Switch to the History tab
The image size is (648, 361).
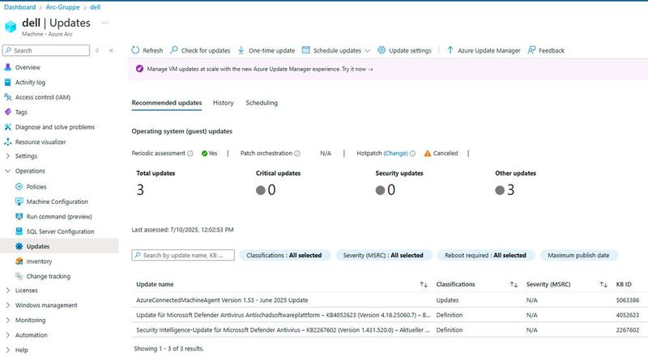pyautogui.click(x=224, y=103)
